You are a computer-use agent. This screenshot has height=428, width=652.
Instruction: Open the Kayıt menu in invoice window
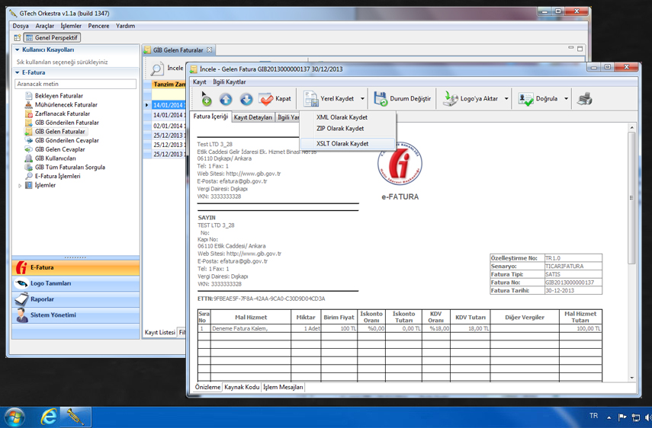point(200,82)
